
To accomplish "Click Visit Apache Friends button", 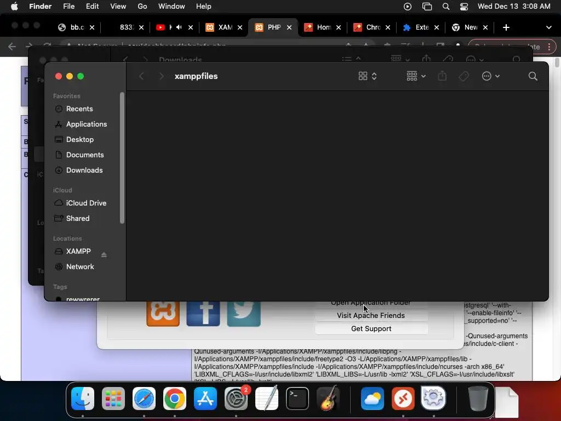I will point(371,315).
